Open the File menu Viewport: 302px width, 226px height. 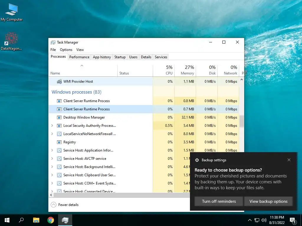tap(53, 50)
